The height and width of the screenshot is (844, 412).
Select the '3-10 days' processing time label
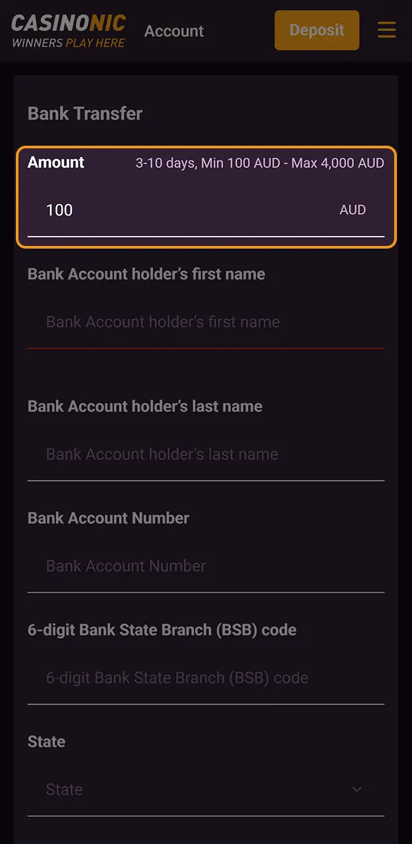[x=163, y=162]
